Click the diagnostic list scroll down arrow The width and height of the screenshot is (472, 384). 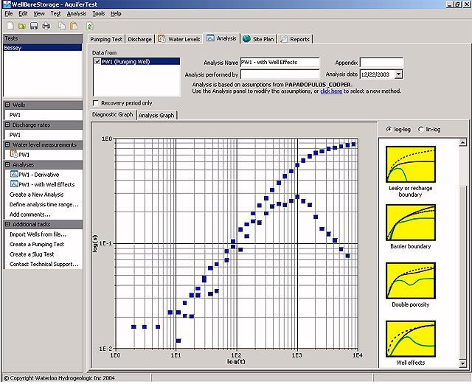pyautogui.click(x=462, y=363)
